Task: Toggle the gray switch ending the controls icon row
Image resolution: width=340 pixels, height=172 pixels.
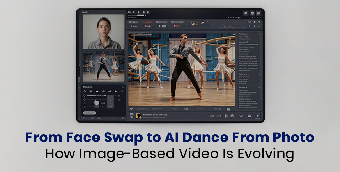Action: (x=122, y=91)
